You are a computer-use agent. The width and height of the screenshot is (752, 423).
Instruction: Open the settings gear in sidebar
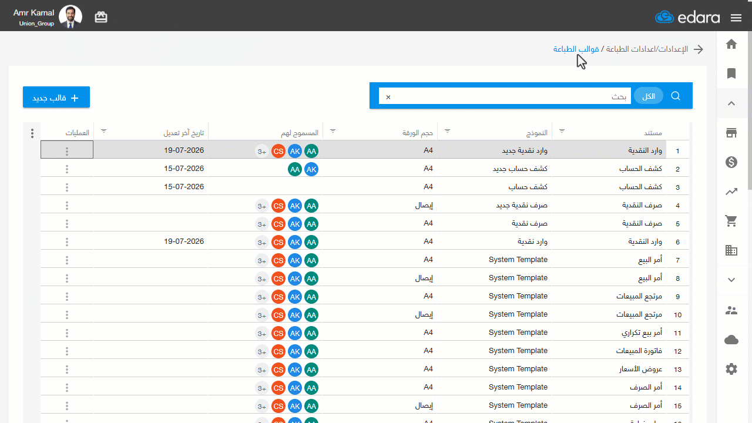coord(731,369)
